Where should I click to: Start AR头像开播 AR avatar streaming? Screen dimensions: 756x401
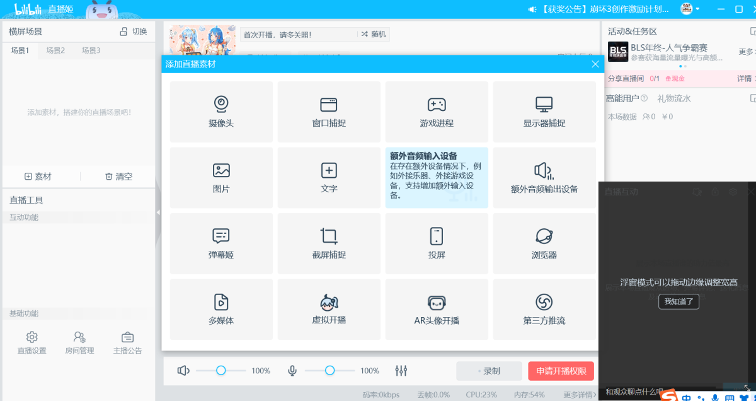[437, 309]
